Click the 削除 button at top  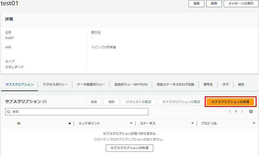(214, 3)
